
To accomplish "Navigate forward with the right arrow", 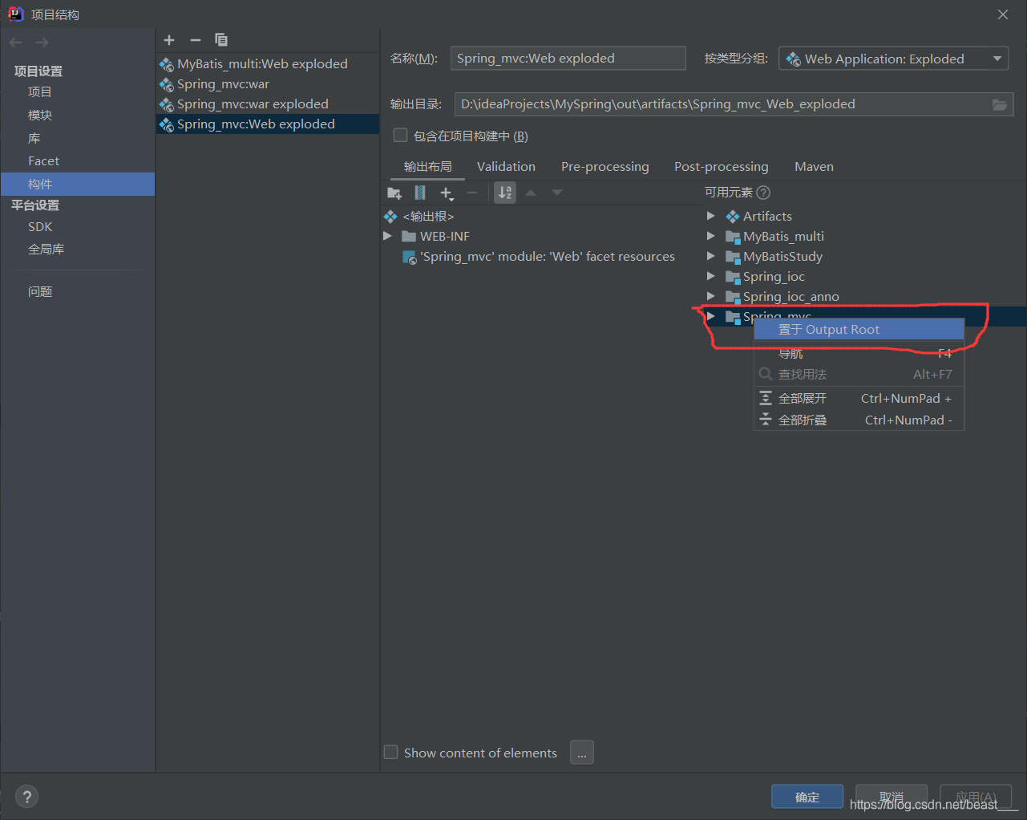I will coord(42,43).
